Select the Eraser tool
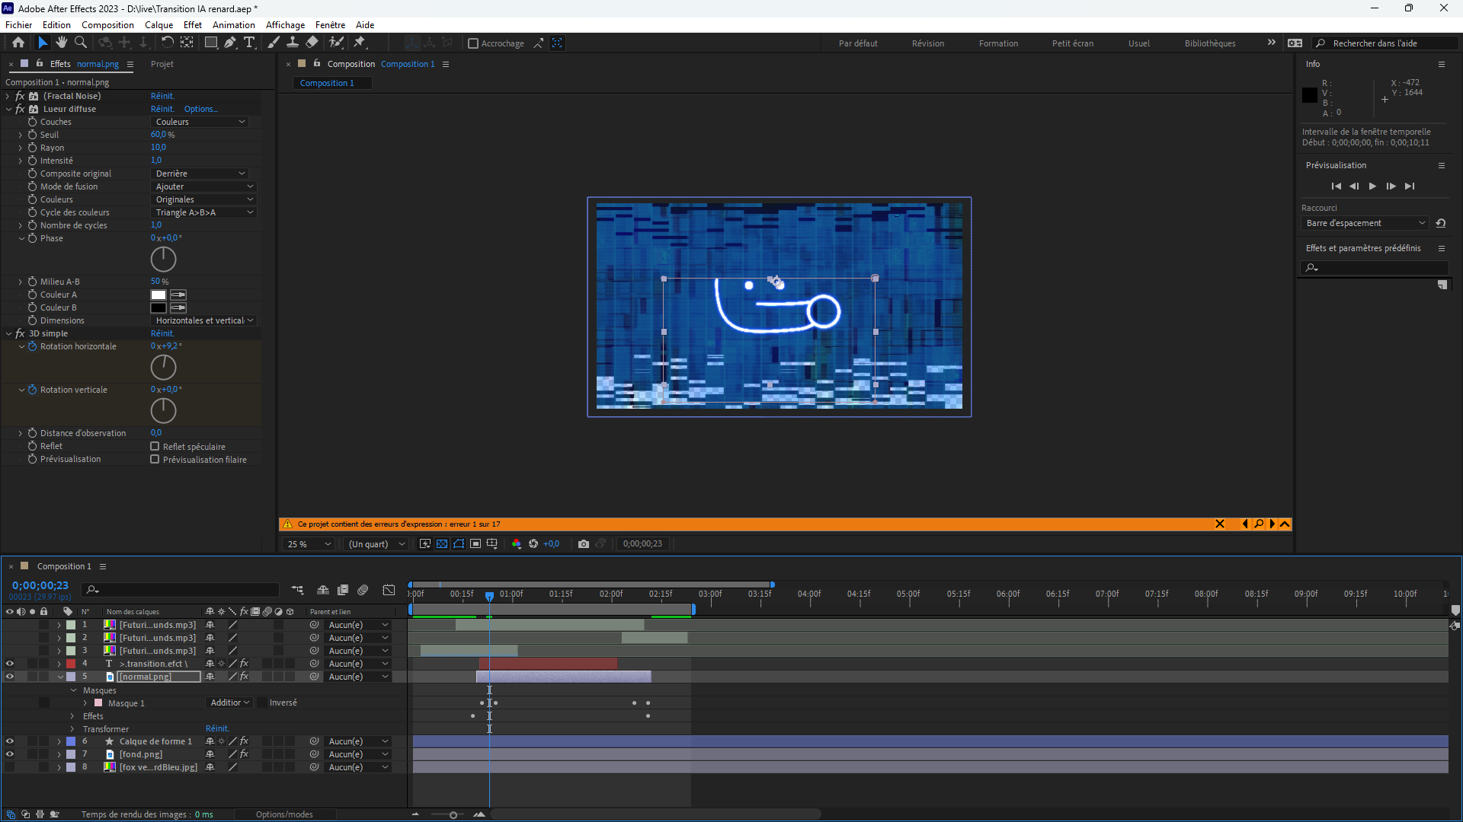The image size is (1463, 822). [x=312, y=43]
